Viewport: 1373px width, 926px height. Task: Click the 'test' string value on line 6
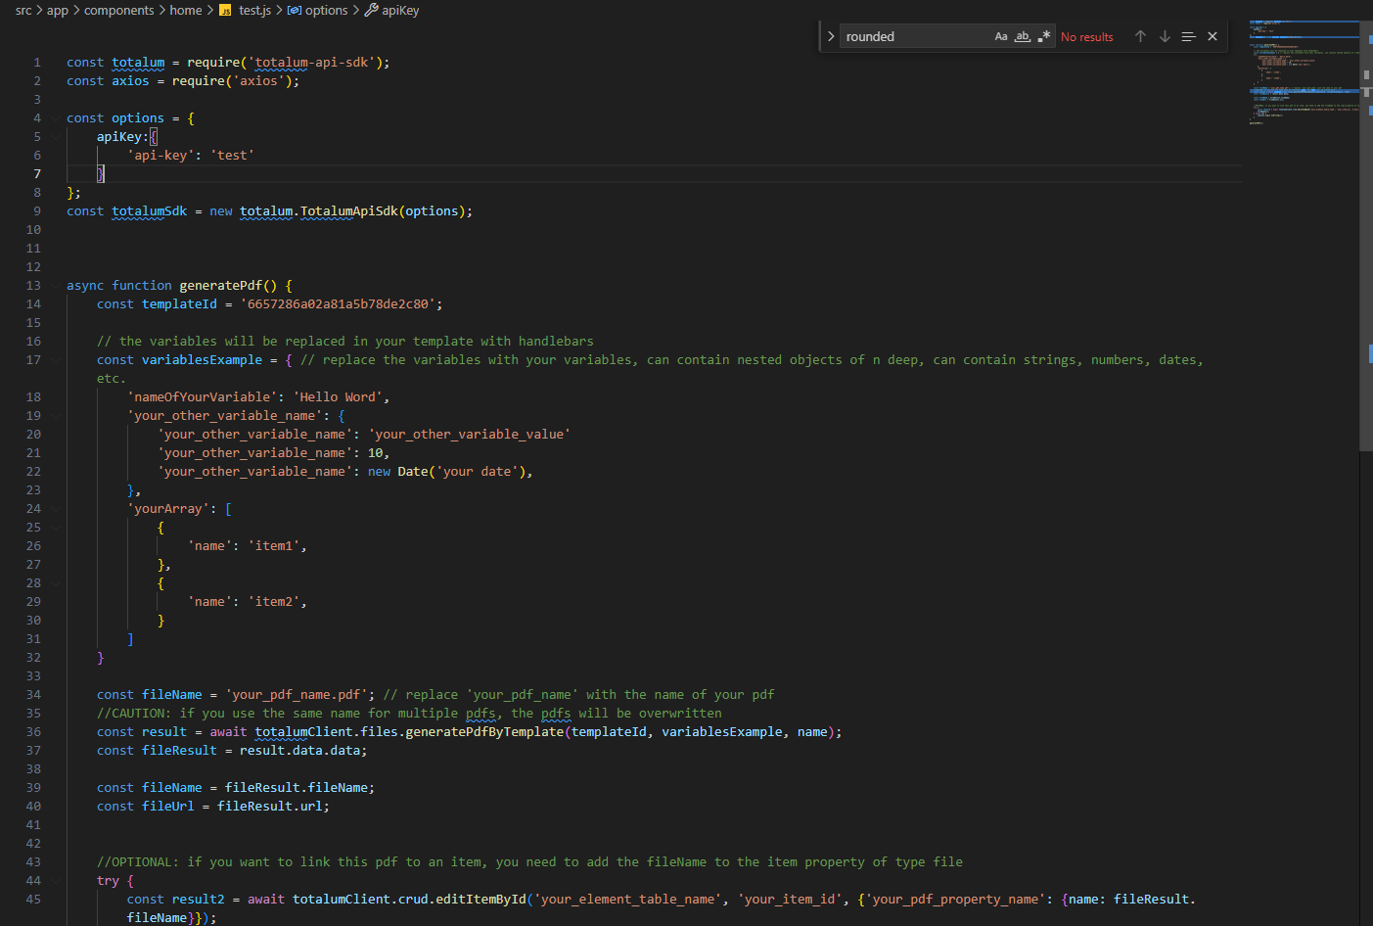coord(232,156)
